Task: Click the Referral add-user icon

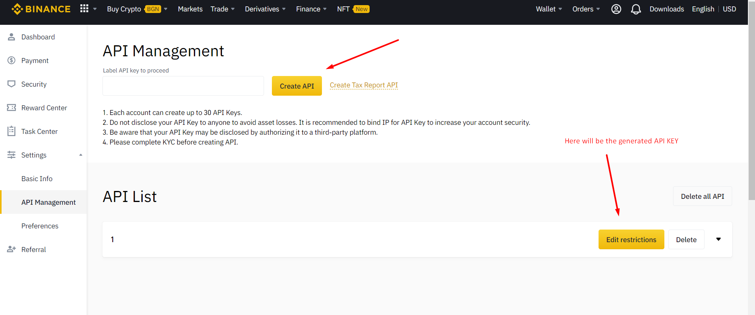Action: (11, 249)
